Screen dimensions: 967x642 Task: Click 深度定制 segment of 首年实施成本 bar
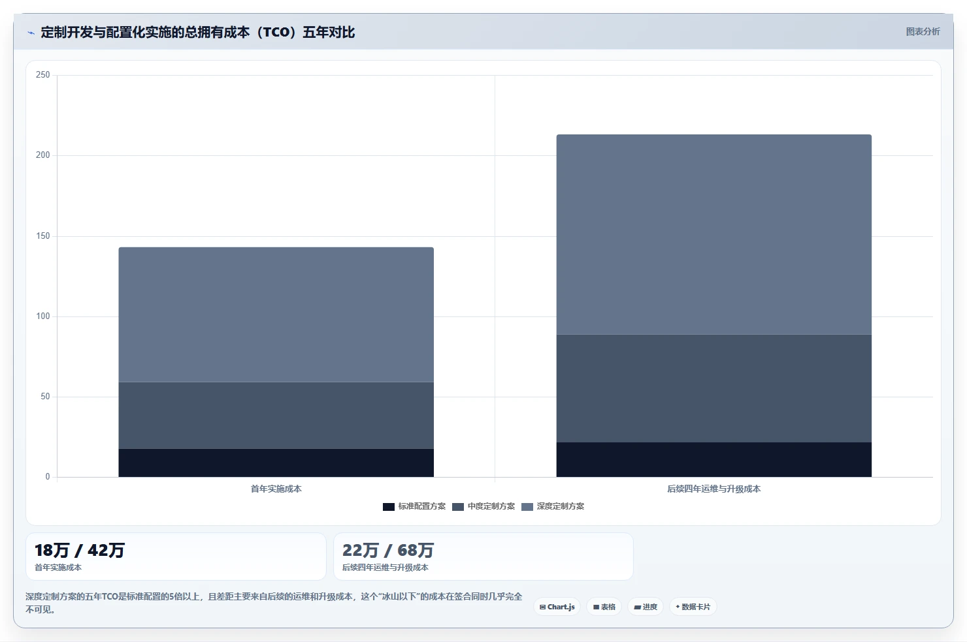pos(276,314)
